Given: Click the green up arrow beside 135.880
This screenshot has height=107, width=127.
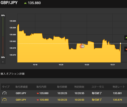Looking at the screenshot, I should coord(25,3).
